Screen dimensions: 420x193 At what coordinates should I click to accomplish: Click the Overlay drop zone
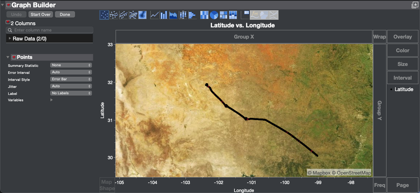tap(403, 37)
